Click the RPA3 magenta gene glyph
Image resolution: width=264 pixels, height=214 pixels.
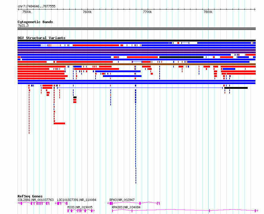pos(133,203)
